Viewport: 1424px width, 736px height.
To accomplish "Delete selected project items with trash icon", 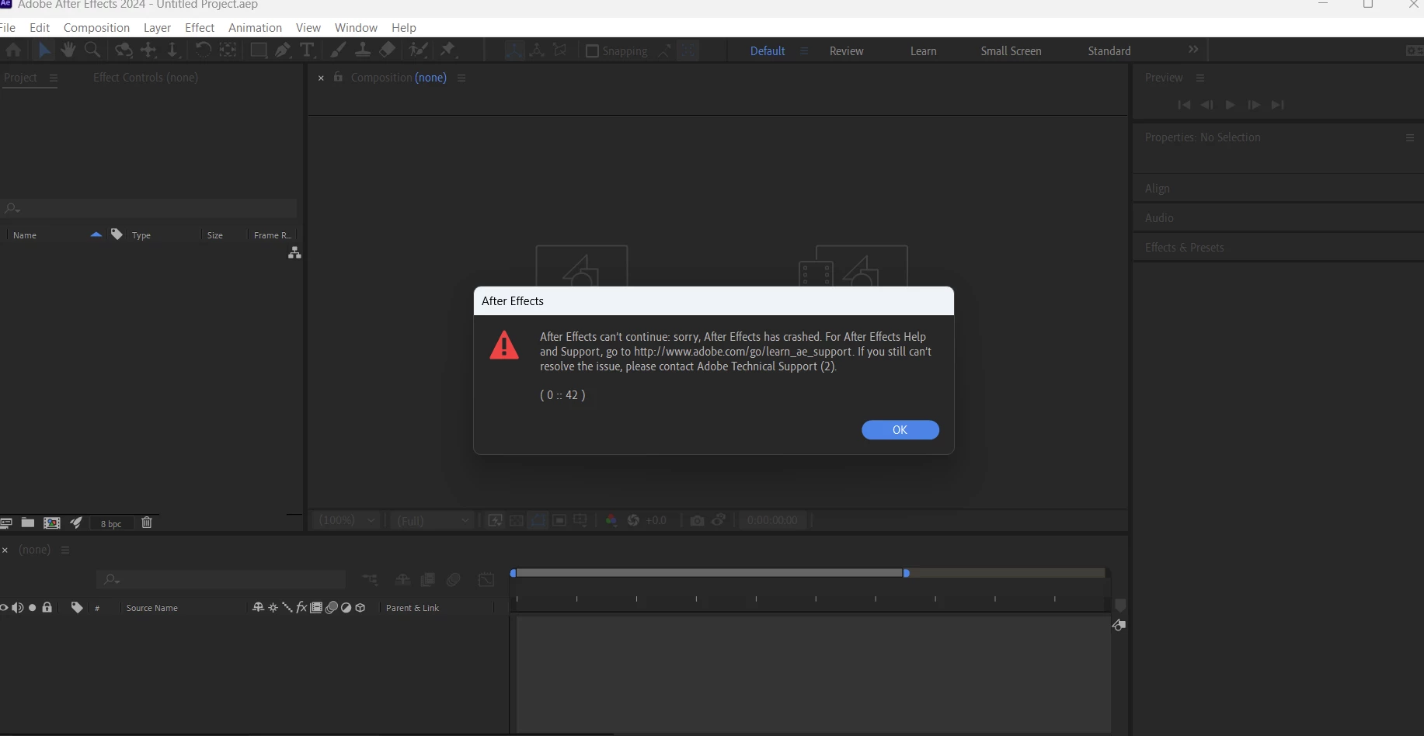I will (x=147, y=522).
